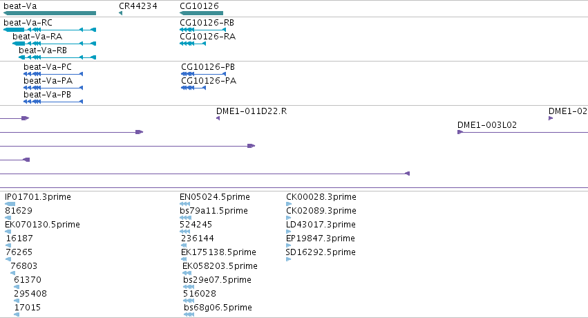Select protein beat-Va-PC
This screenshot has height=318, width=588.
pos(53,74)
